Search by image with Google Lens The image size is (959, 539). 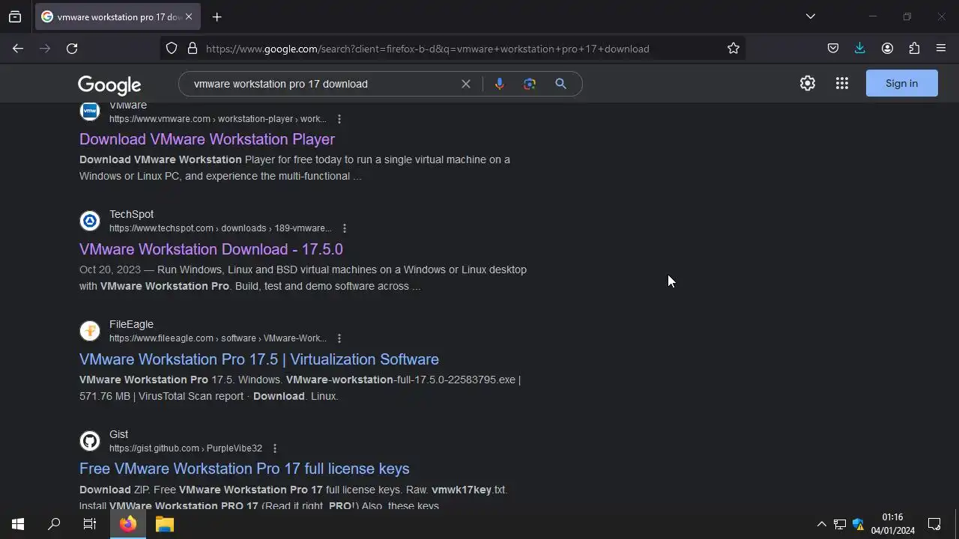[530, 84]
